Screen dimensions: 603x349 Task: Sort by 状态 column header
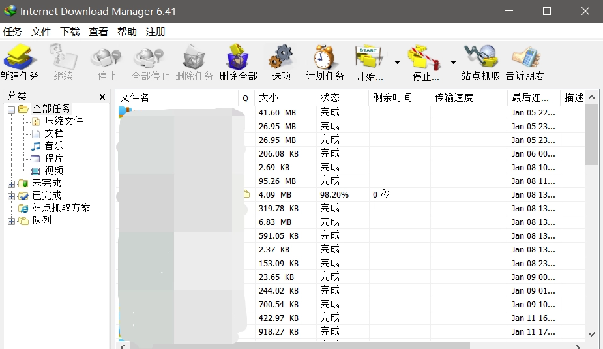click(342, 97)
